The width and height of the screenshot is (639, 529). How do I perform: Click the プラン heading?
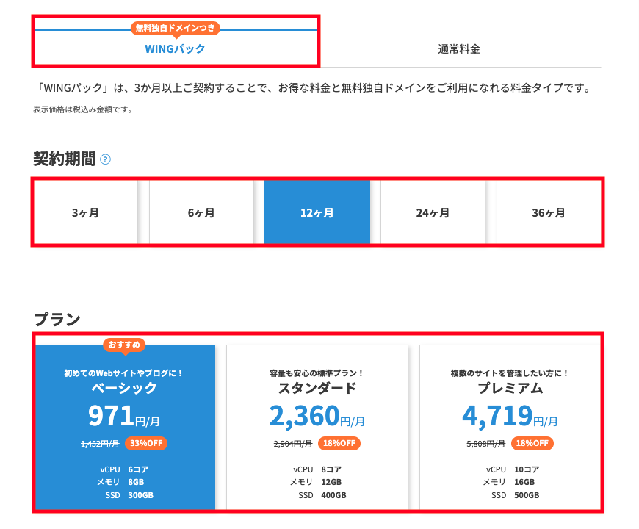57,319
